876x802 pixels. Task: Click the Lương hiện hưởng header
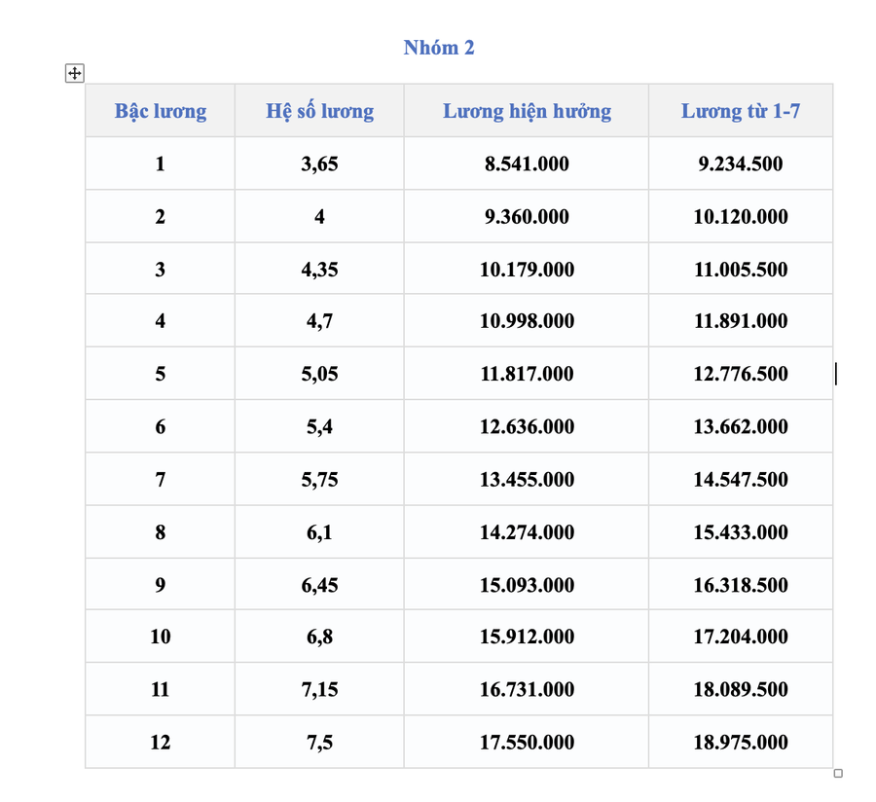(527, 111)
